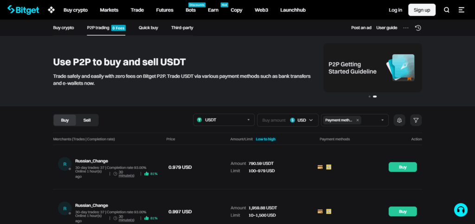Click the 0.997 USD price

pyautogui.click(x=180, y=212)
